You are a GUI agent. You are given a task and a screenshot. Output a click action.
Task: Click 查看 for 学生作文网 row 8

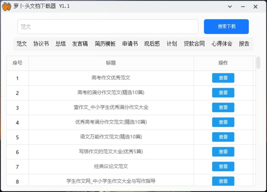click(x=223, y=181)
